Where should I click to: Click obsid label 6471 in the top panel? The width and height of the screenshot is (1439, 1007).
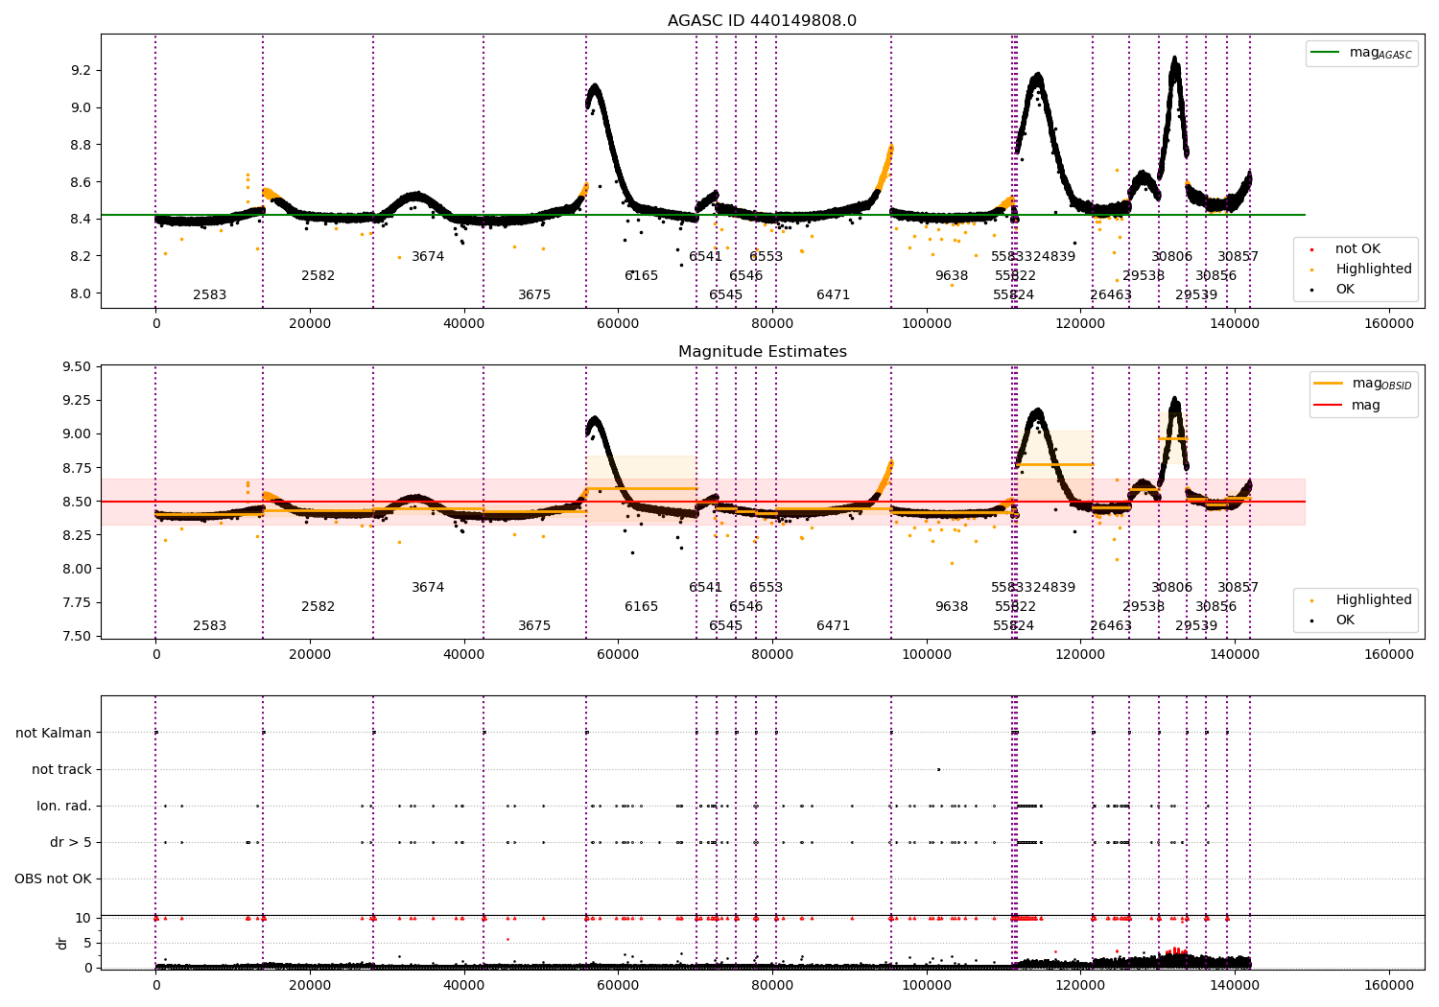click(834, 295)
